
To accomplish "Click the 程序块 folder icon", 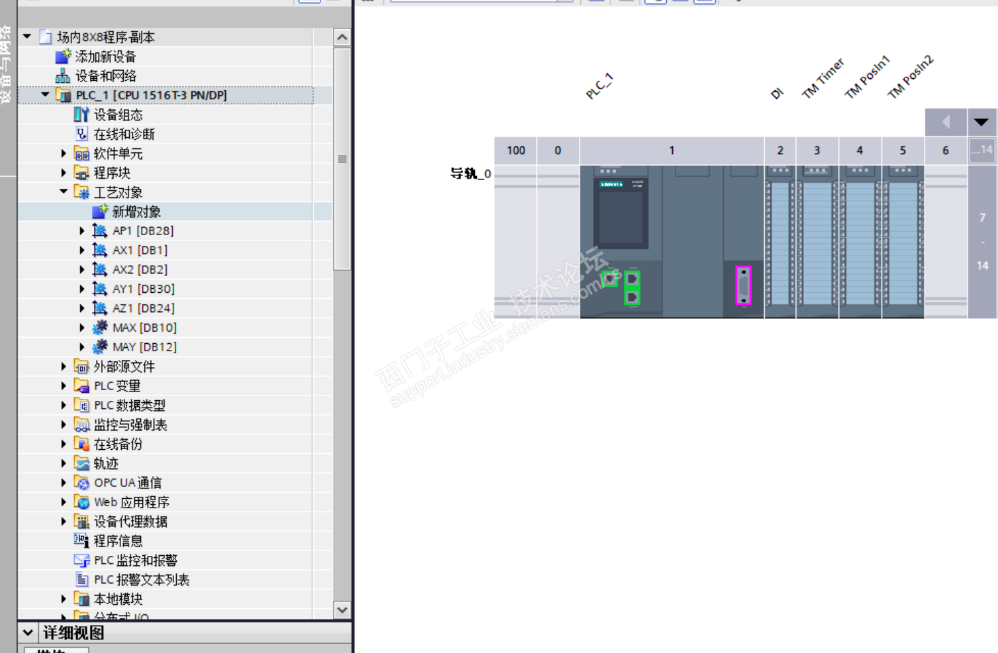I will click(x=82, y=173).
